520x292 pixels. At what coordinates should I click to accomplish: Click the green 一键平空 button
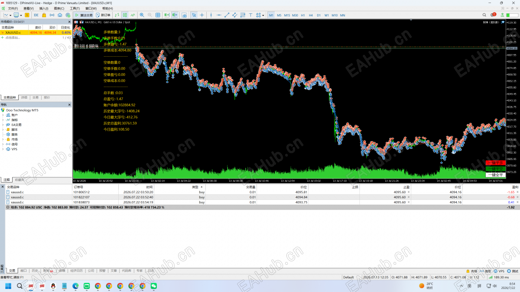click(x=495, y=169)
